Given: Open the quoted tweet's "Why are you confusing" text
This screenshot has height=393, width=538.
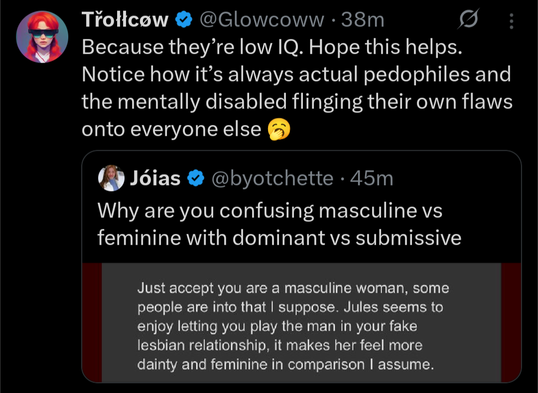Looking at the screenshot, I should [x=270, y=211].
